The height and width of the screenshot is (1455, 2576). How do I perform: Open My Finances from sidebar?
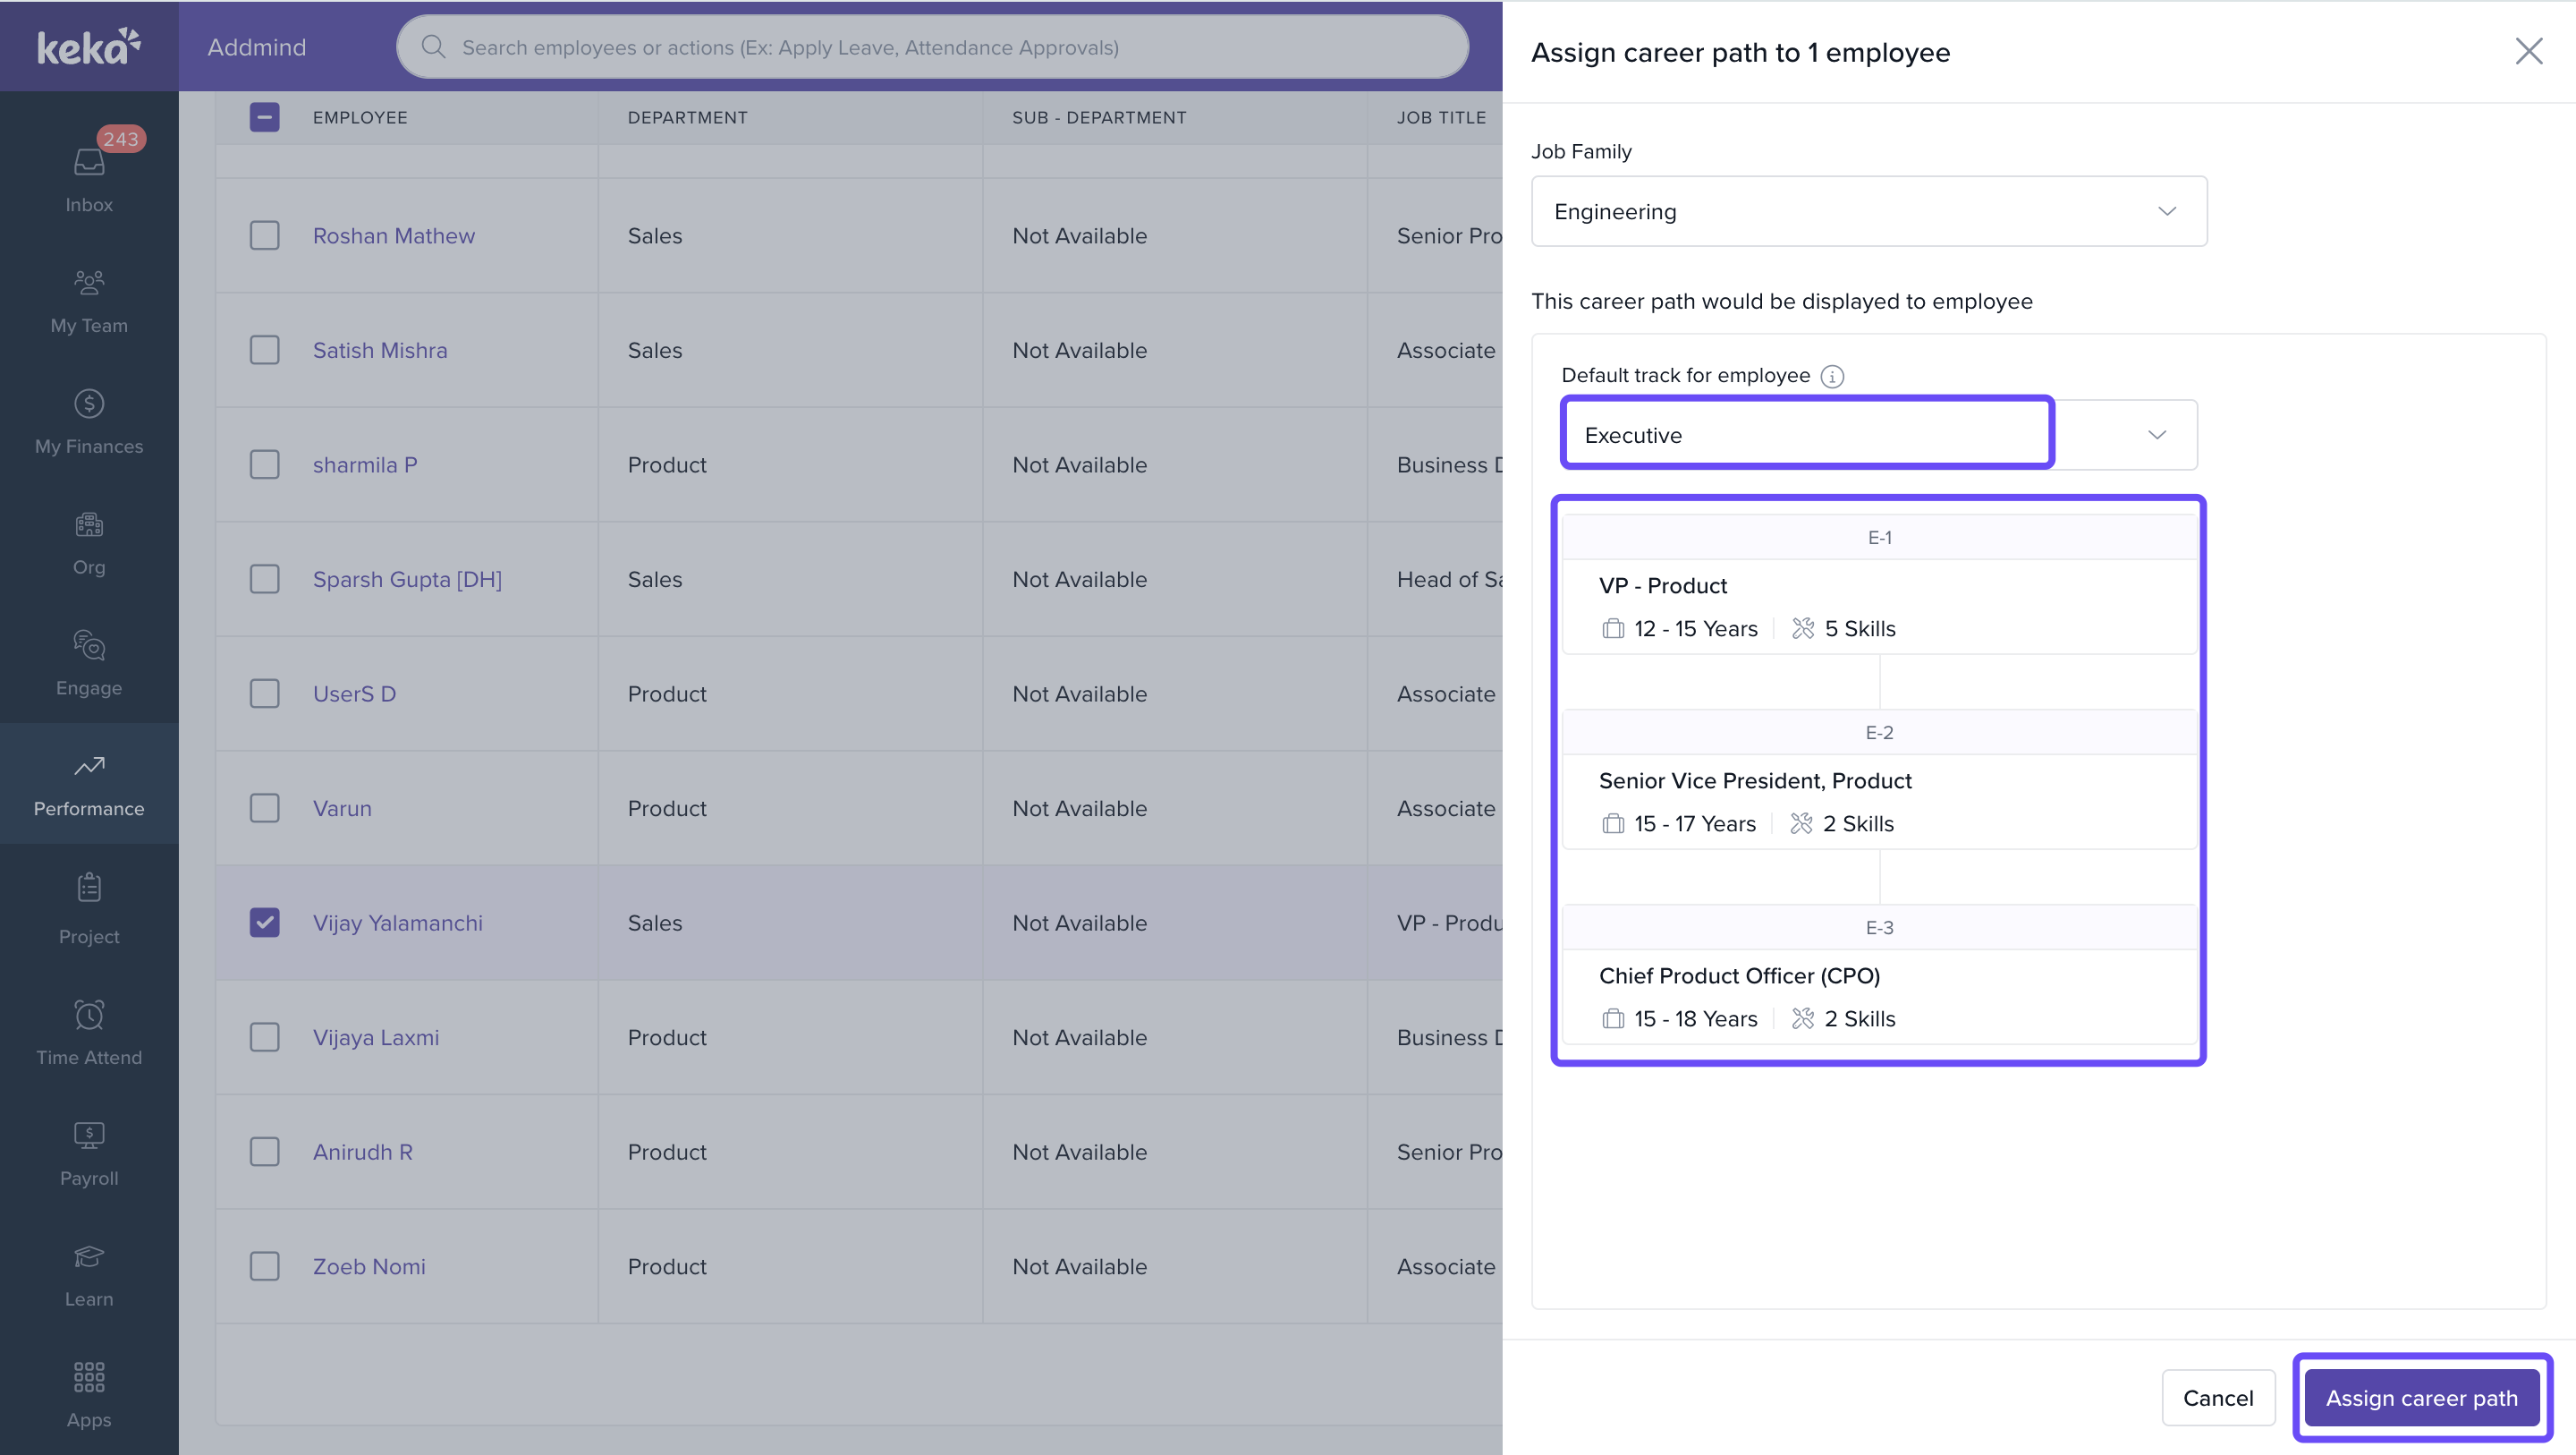[89, 404]
